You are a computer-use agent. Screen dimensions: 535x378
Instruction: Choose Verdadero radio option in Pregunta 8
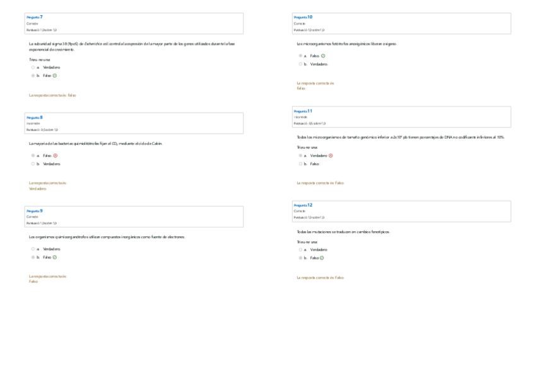click(33, 164)
